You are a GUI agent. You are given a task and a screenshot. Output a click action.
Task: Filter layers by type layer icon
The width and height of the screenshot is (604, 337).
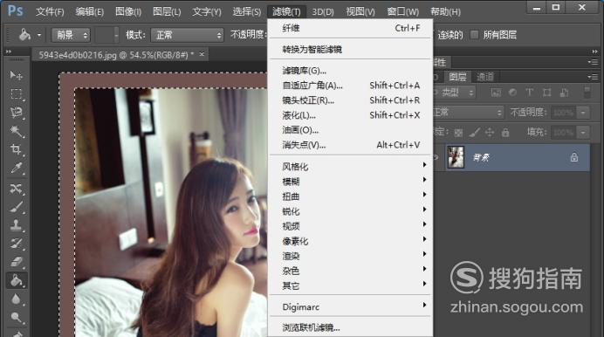pyautogui.click(x=530, y=93)
